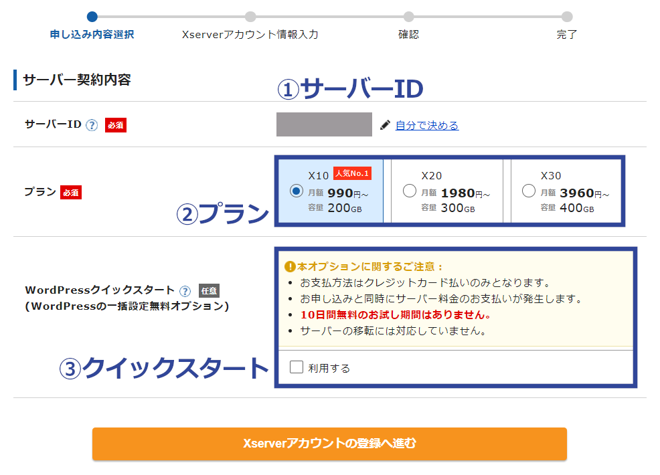Click the 容量 200GB text
Screen dimensions: 660x475
point(335,208)
